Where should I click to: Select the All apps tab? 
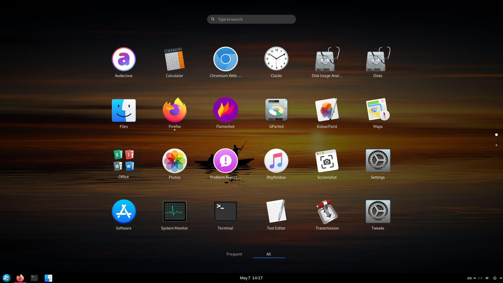pos(268,254)
